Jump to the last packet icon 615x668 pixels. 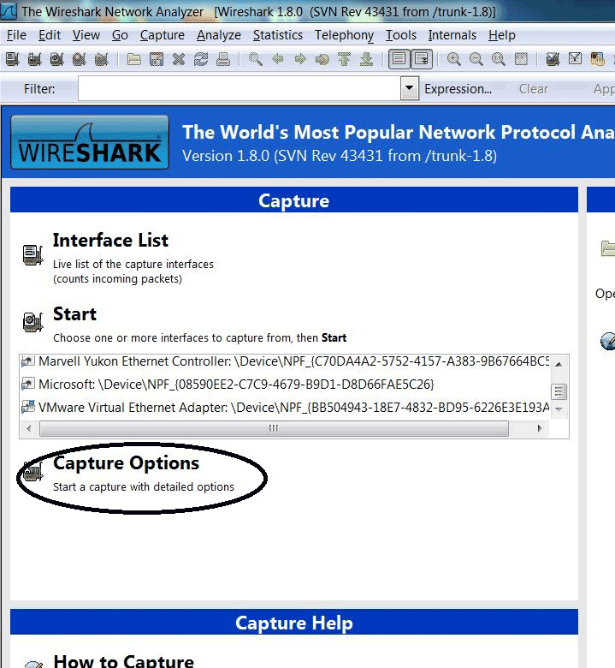click(366, 59)
